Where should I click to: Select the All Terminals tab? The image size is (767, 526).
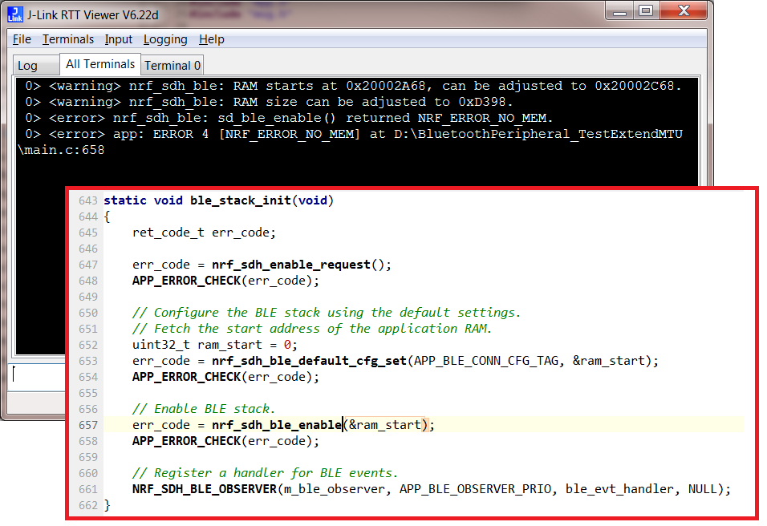100,64
